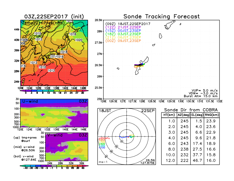The height and width of the screenshot is (181, 234).
Task: Click the "≥850hPa" red hodograph legend entry
Action: tap(104, 138)
